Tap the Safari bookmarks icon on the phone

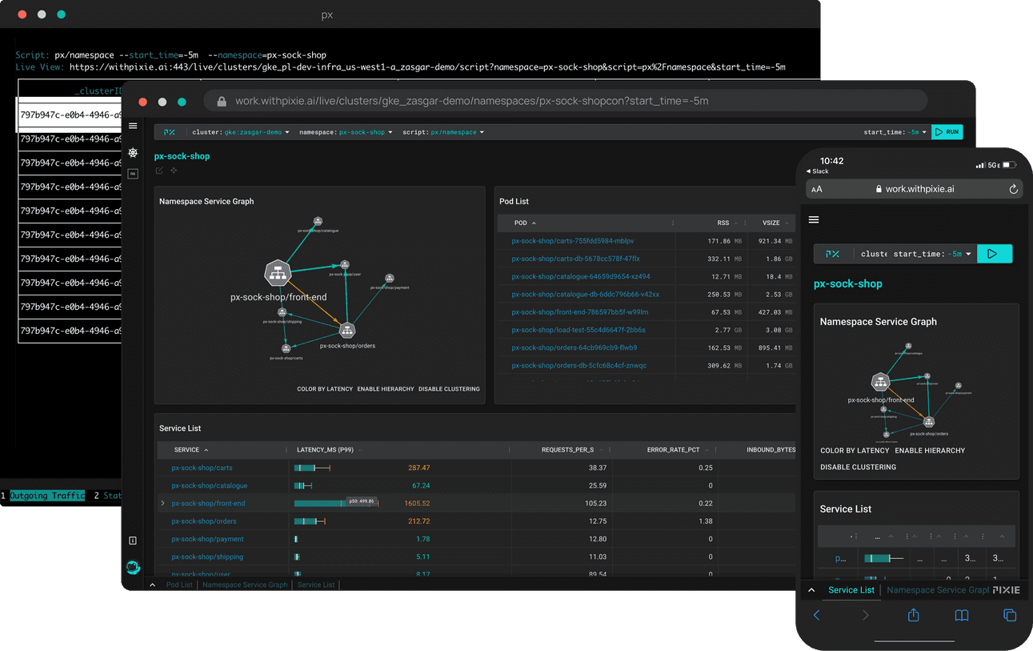pos(962,615)
